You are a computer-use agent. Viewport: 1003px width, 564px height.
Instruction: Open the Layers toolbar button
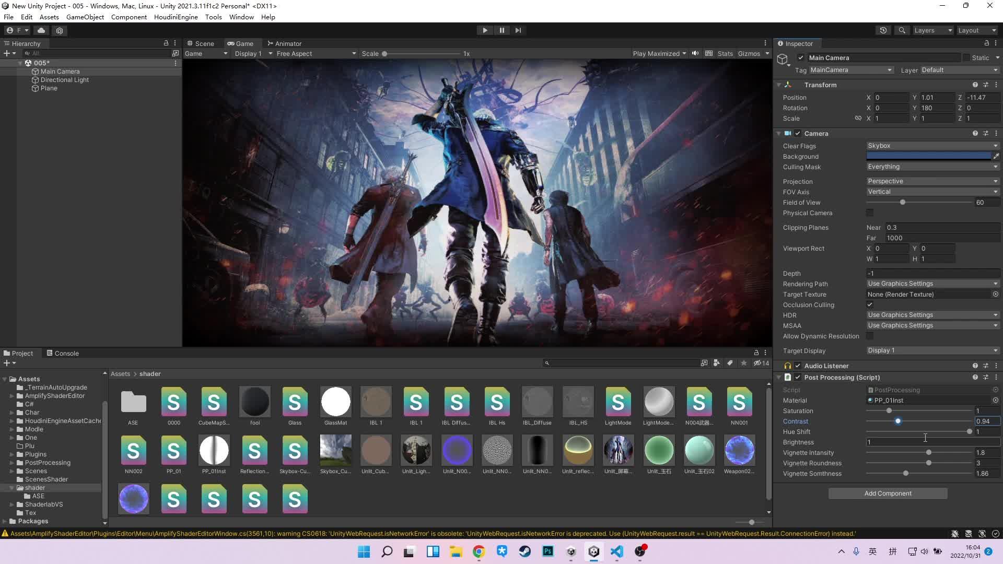933,30
